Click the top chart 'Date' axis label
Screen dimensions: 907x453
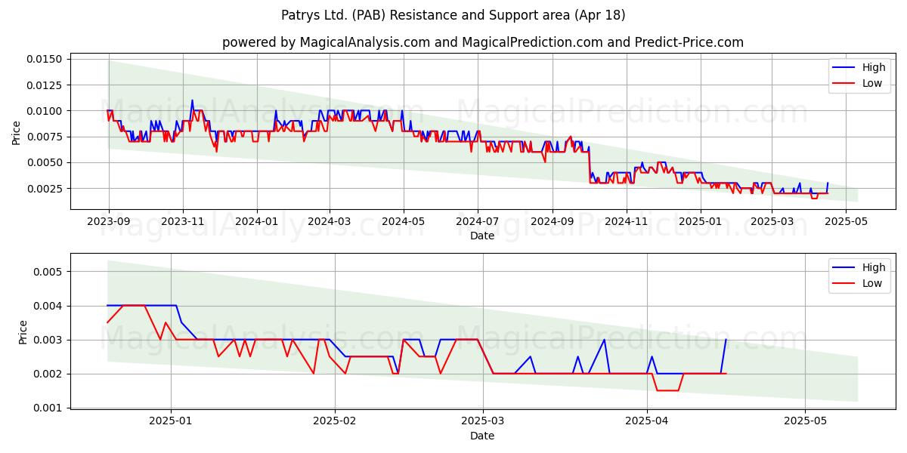[482, 236]
